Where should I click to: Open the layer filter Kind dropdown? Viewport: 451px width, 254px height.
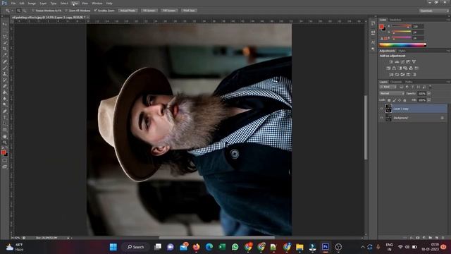[388, 87]
